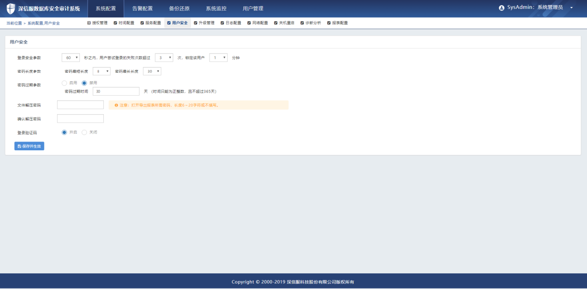Select 禁用 radio for password expiry
This screenshot has width=587, height=289.
coord(84,83)
